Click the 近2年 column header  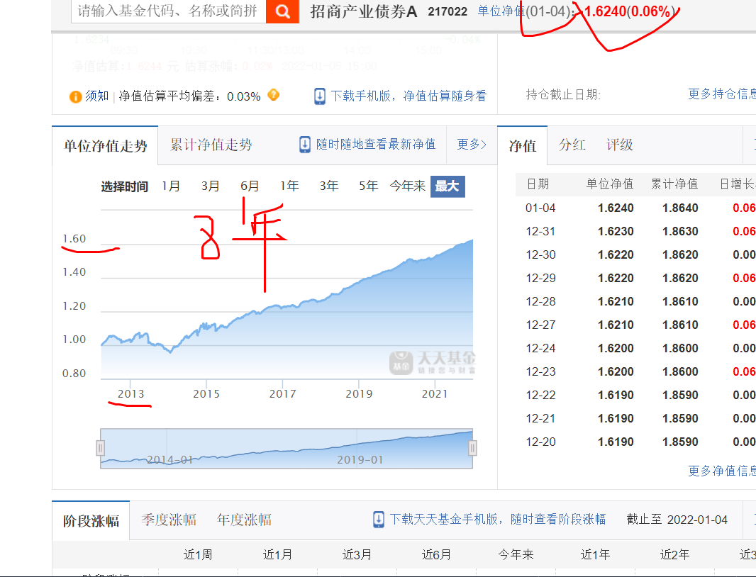coord(675,554)
